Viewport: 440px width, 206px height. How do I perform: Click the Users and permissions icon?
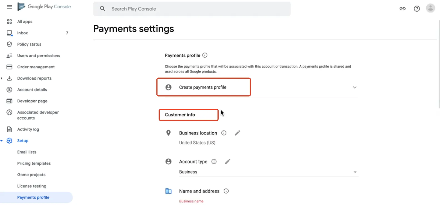pos(9,56)
